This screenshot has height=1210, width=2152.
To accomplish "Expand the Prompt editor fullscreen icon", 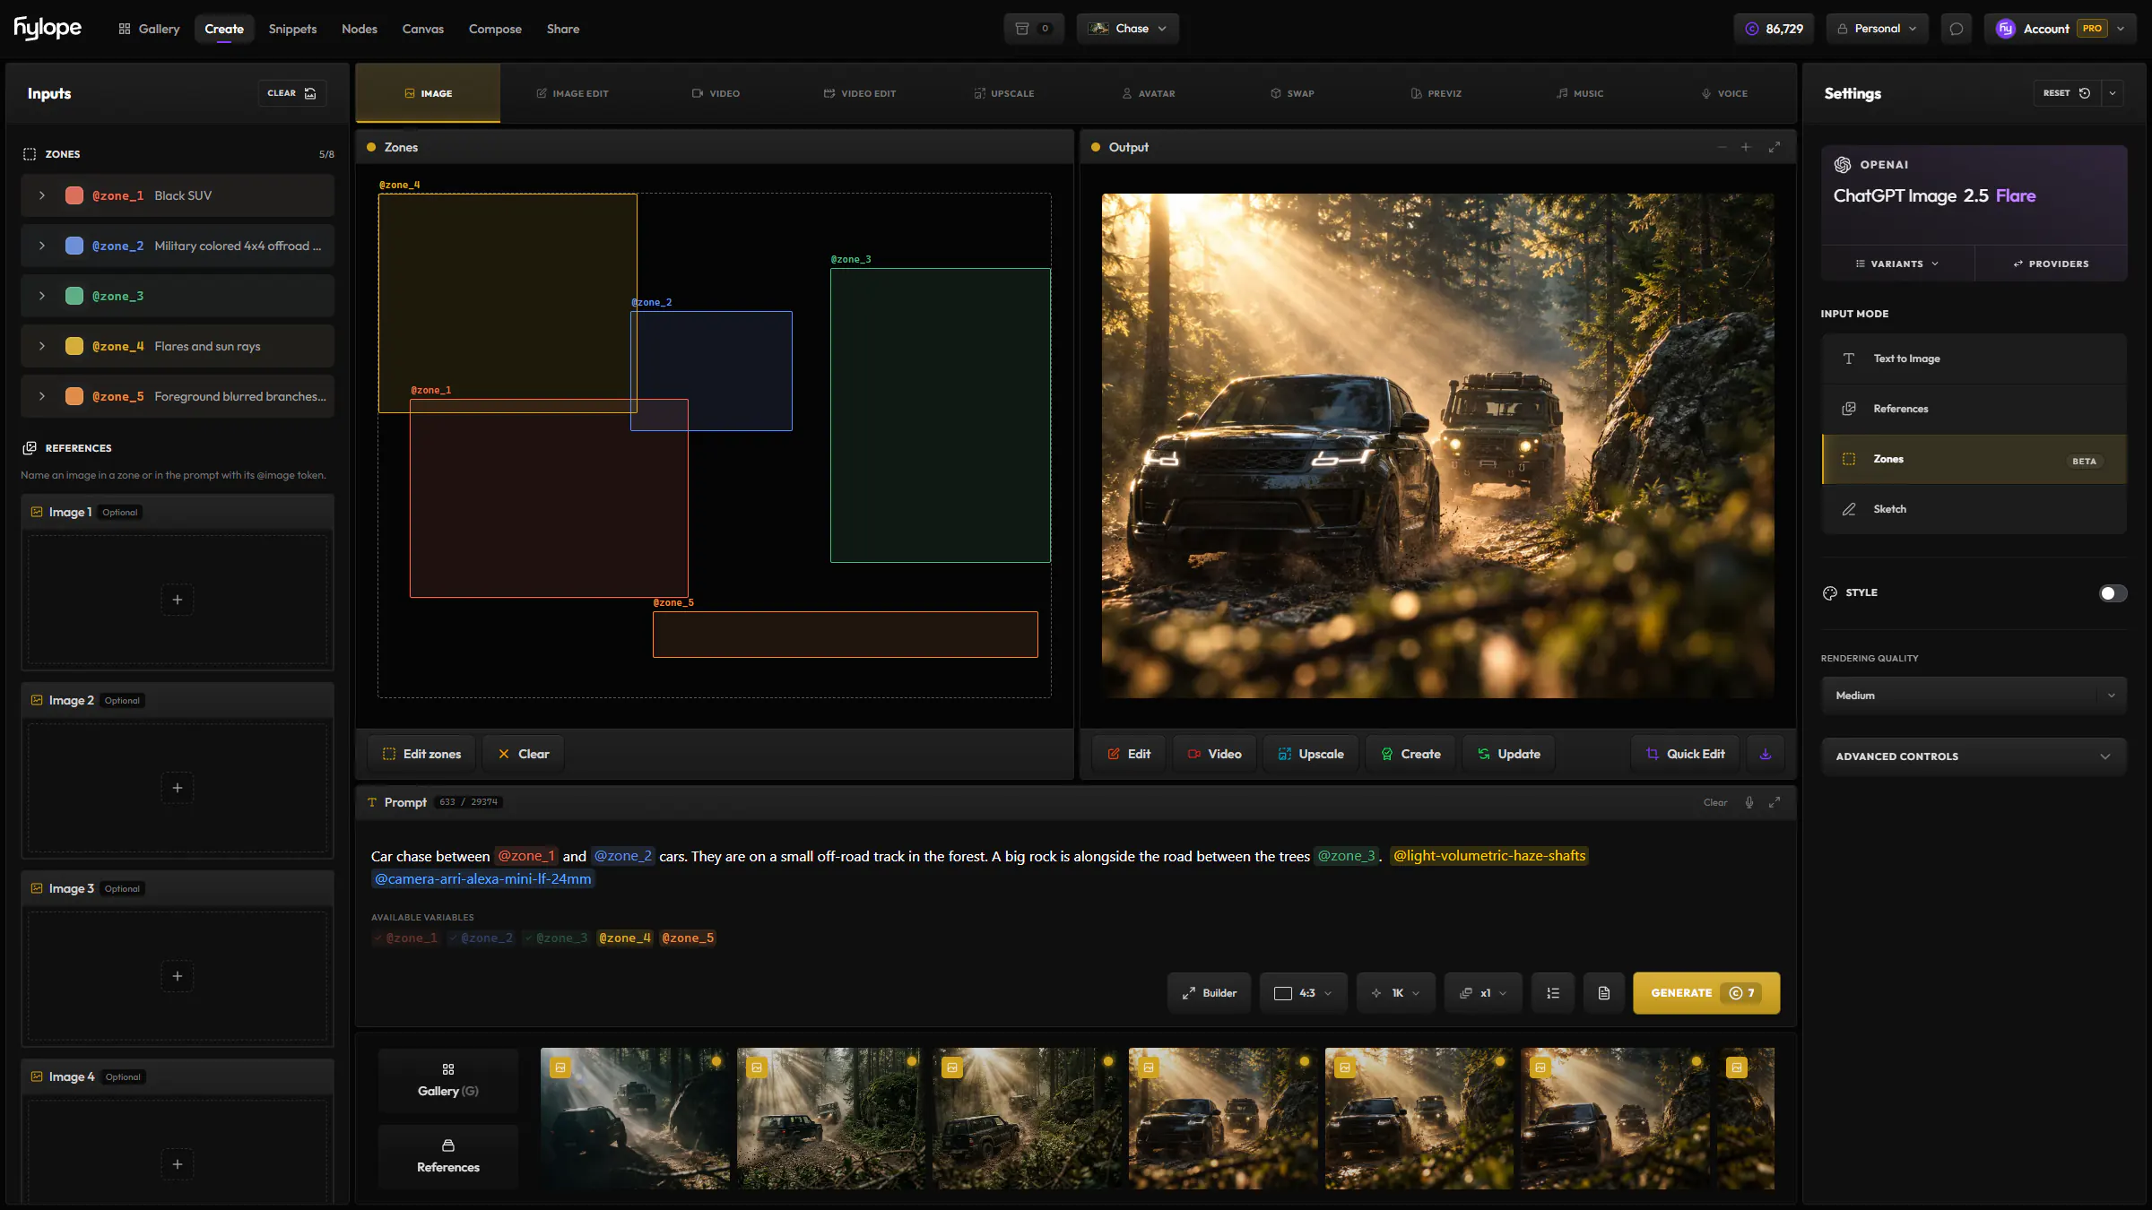I will pos(1774,802).
